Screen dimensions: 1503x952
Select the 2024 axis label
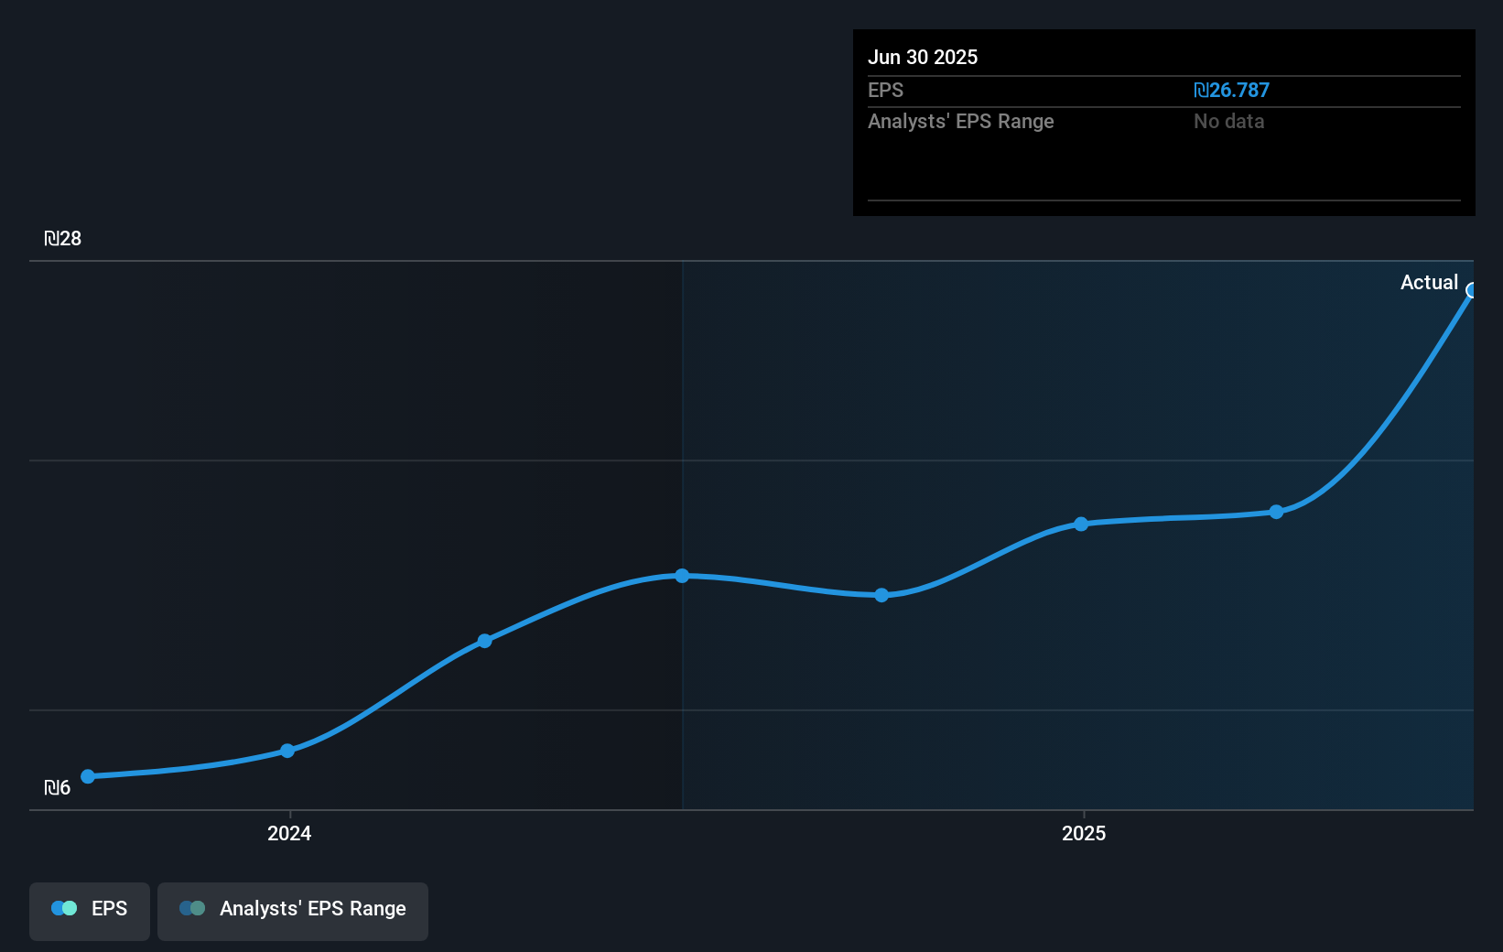click(x=288, y=833)
